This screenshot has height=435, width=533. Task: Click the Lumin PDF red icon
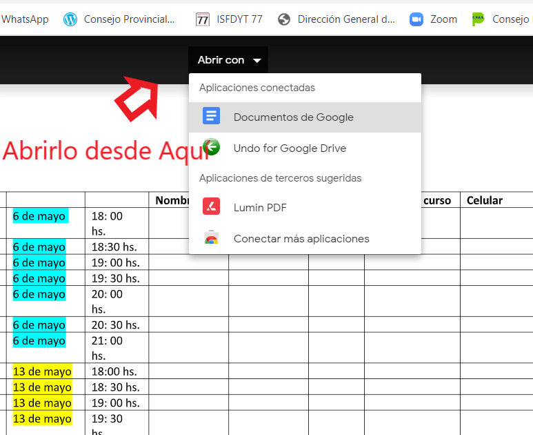211,206
